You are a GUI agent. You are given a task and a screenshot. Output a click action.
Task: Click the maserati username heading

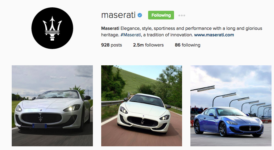click(118, 15)
